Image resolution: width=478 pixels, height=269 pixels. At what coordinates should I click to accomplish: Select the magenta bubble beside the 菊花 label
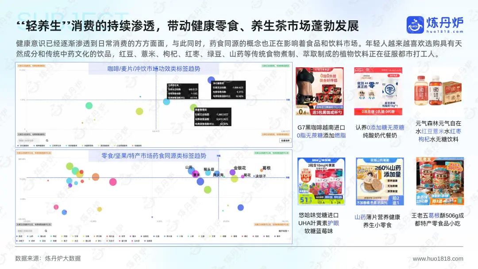pyautogui.click(x=243, y=177)
